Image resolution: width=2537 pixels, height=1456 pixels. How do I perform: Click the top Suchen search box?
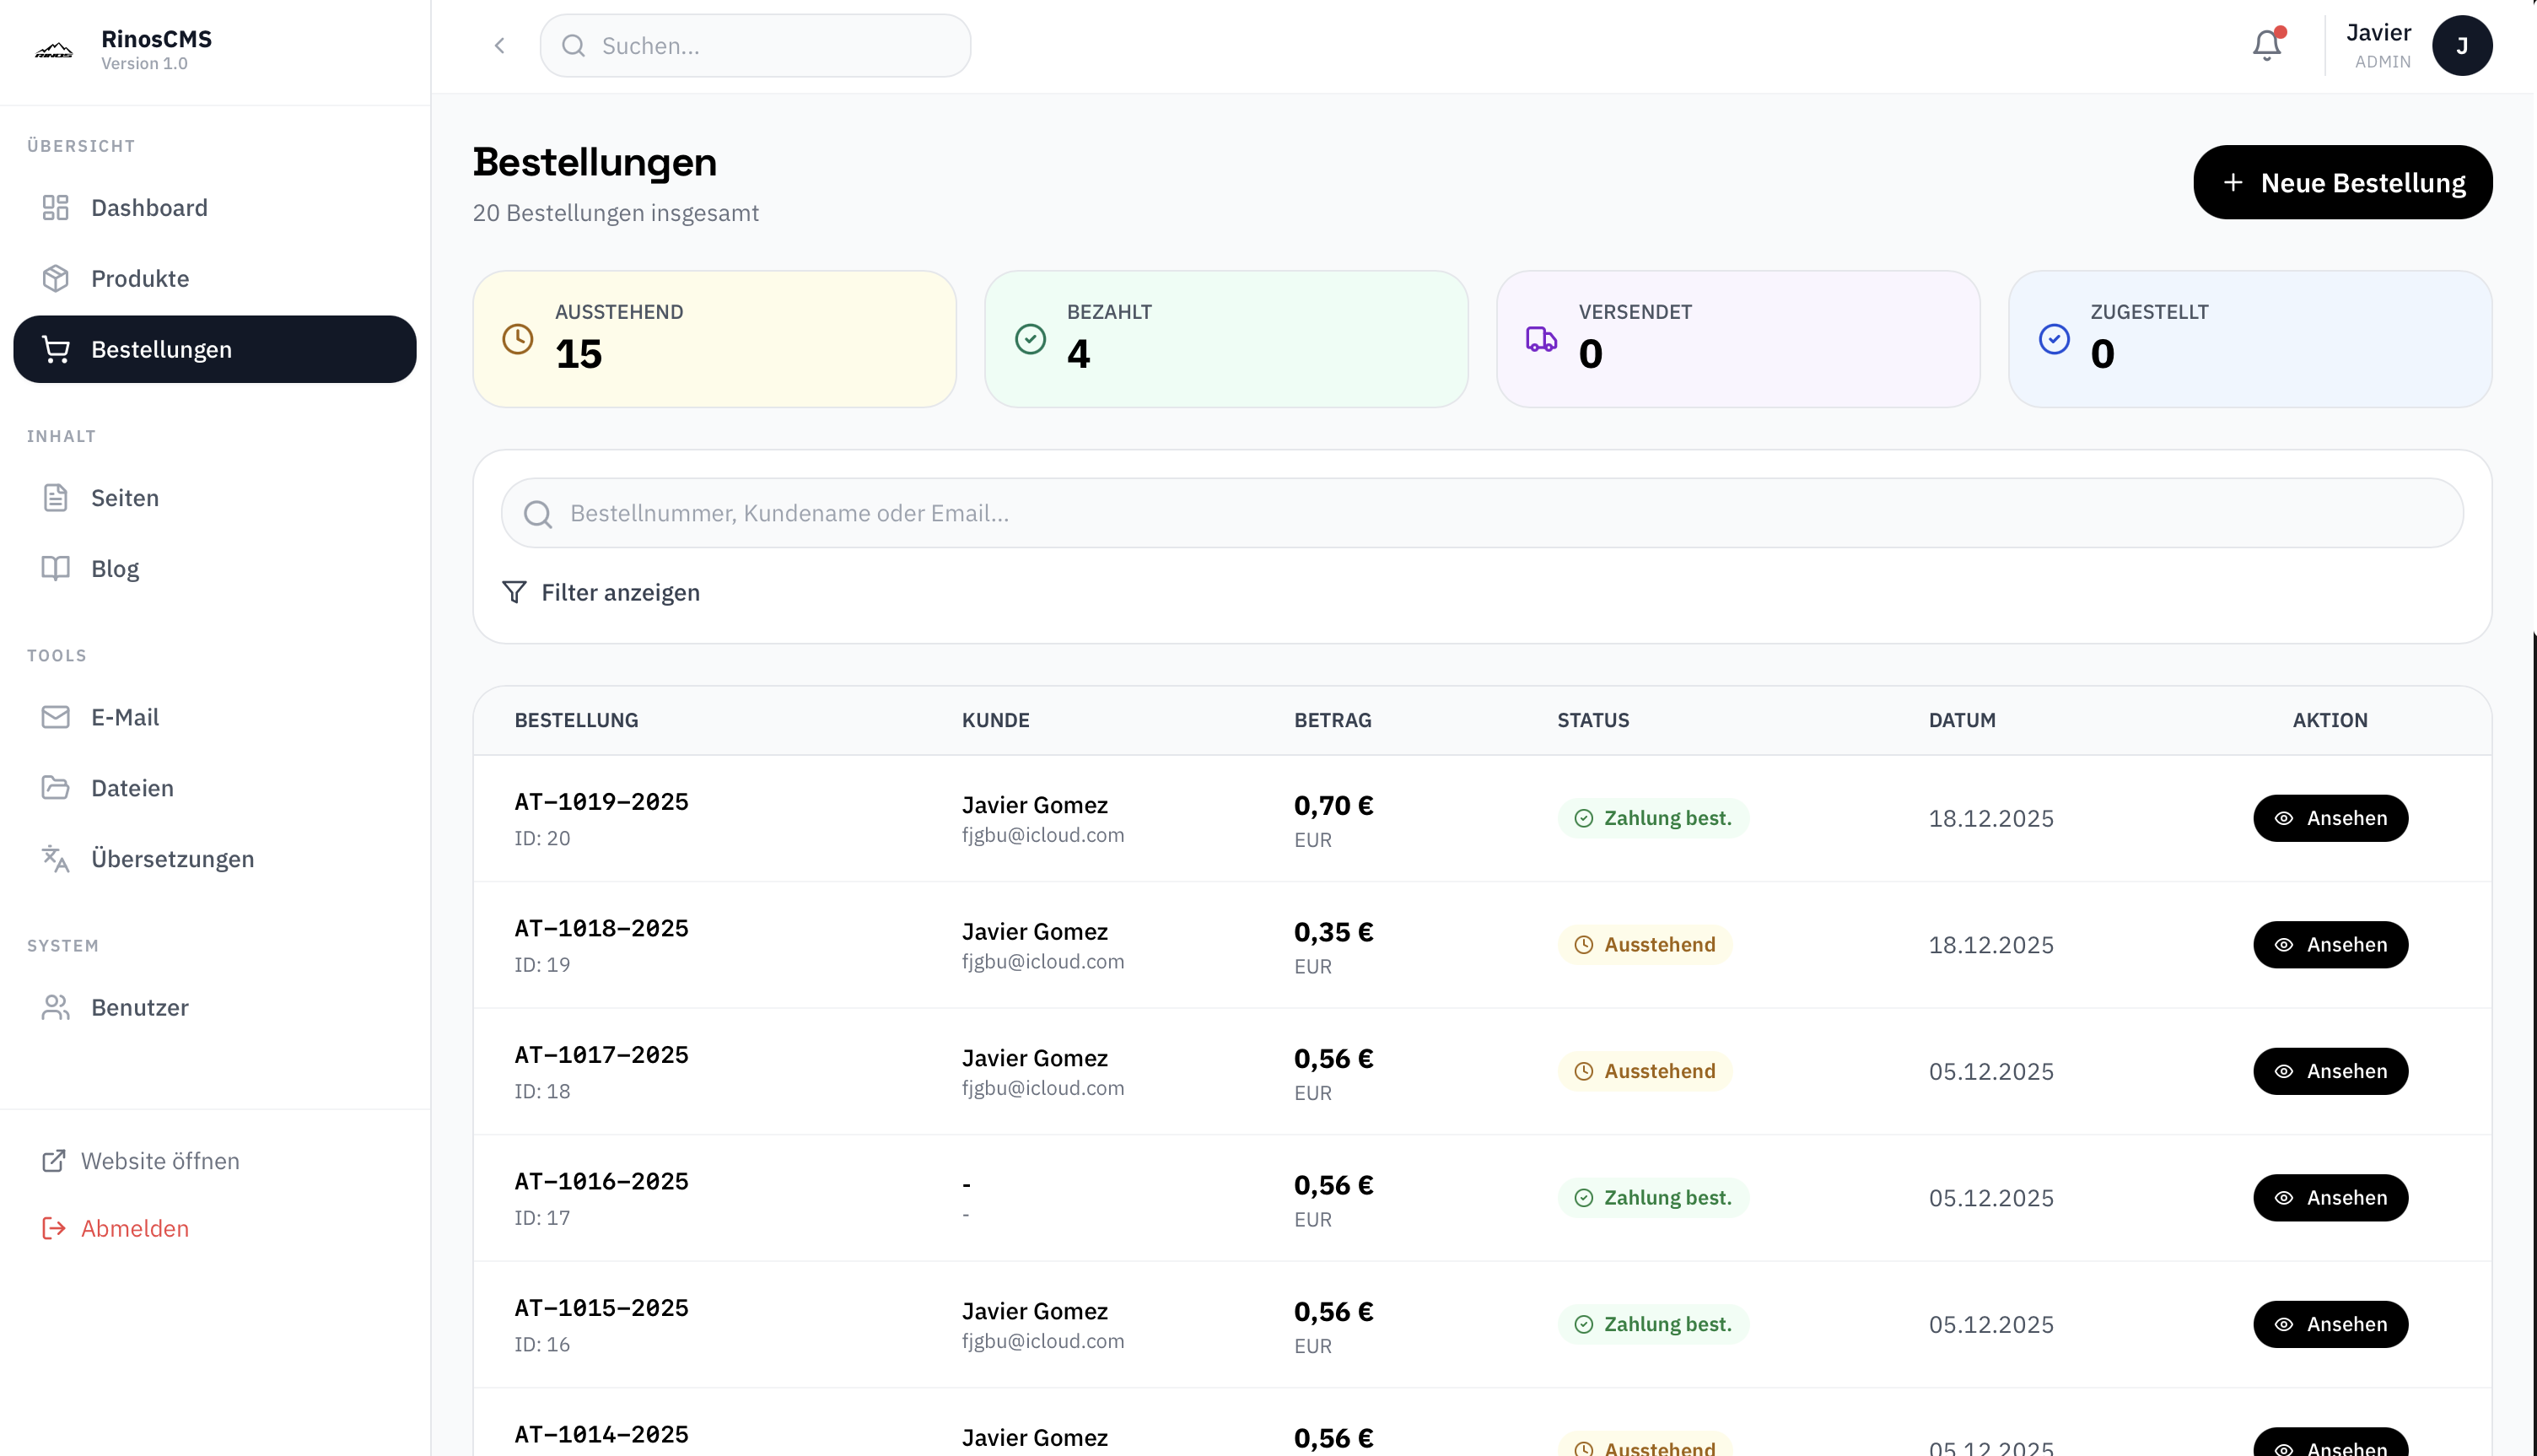pos(756,46)
